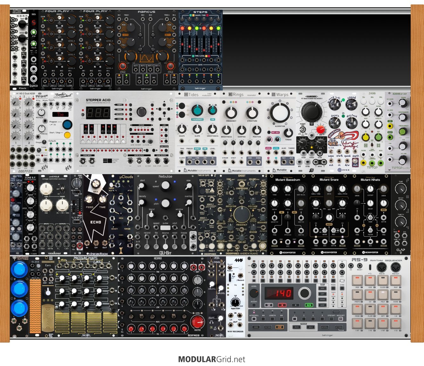Image resolution: width=424 pixels, height=366 pixels.
Task: Hit the MIDI pad on RS-9
Action: coord(357,280)
